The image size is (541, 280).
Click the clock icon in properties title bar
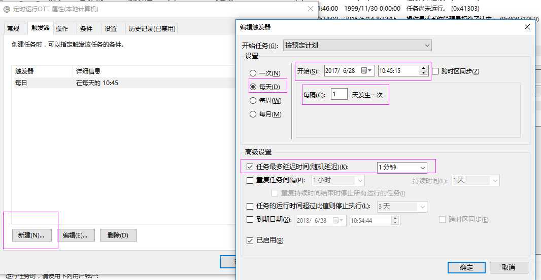pos(7,9)
